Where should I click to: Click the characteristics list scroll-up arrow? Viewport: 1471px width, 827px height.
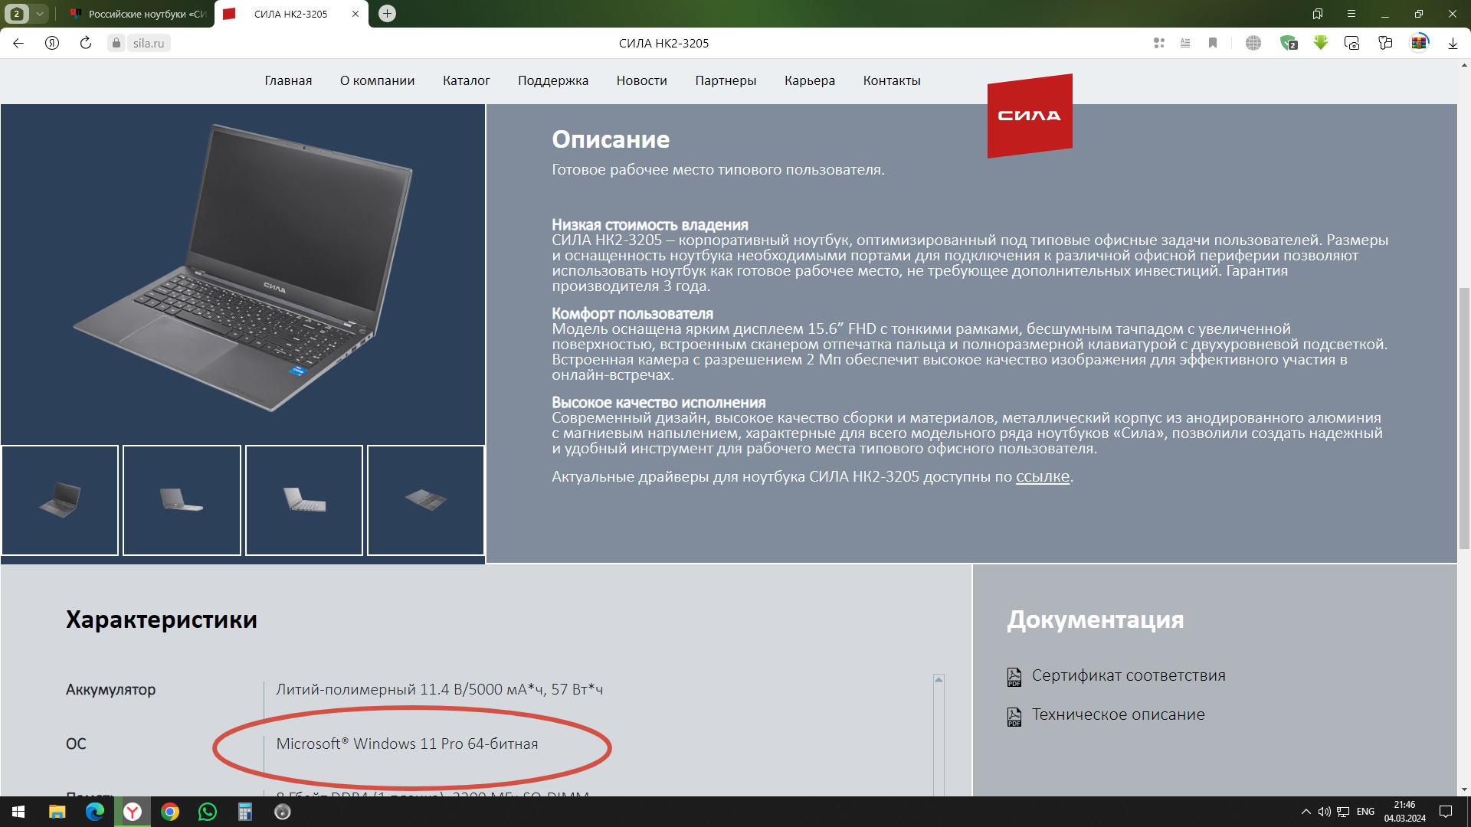coord(939,679)
